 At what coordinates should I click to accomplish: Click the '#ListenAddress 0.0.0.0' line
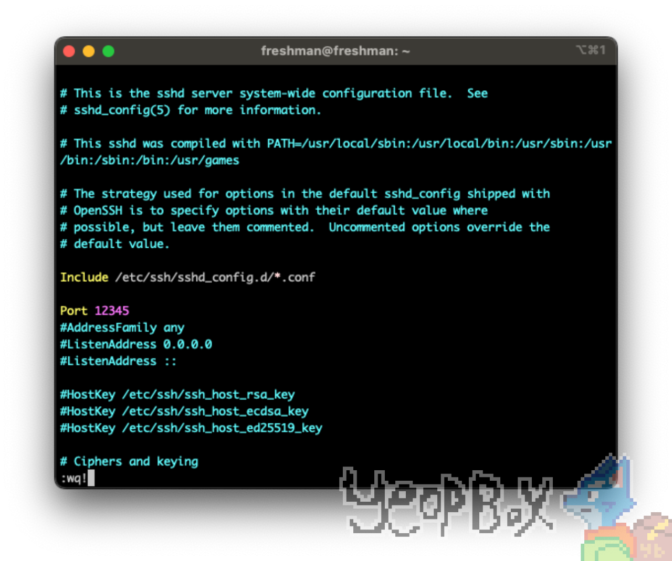tap(136, 344)
